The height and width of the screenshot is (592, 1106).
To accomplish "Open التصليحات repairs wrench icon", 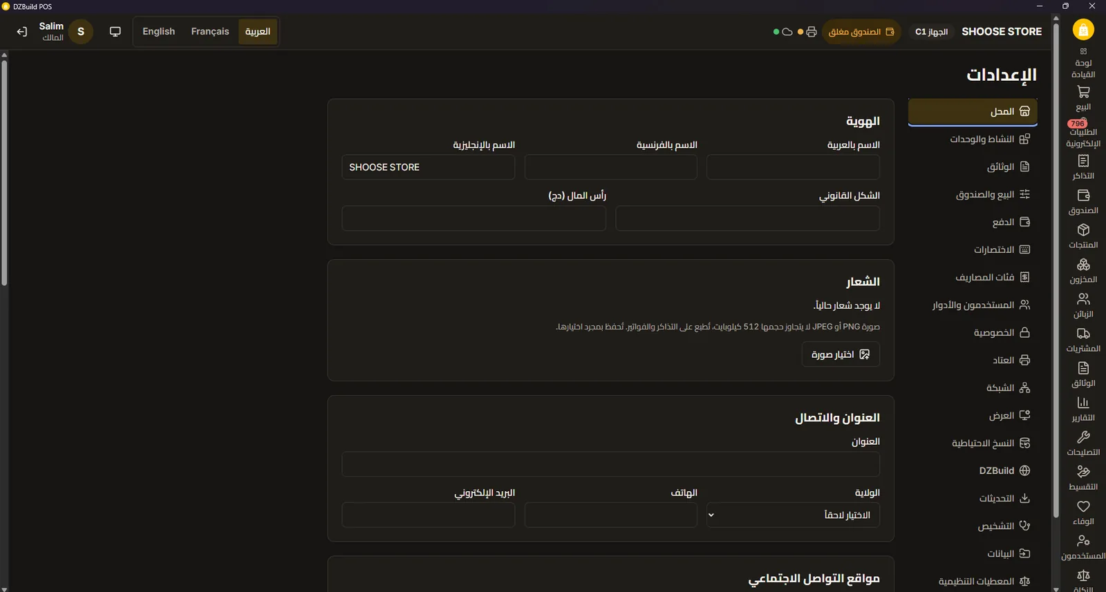I will (1083, 443).
